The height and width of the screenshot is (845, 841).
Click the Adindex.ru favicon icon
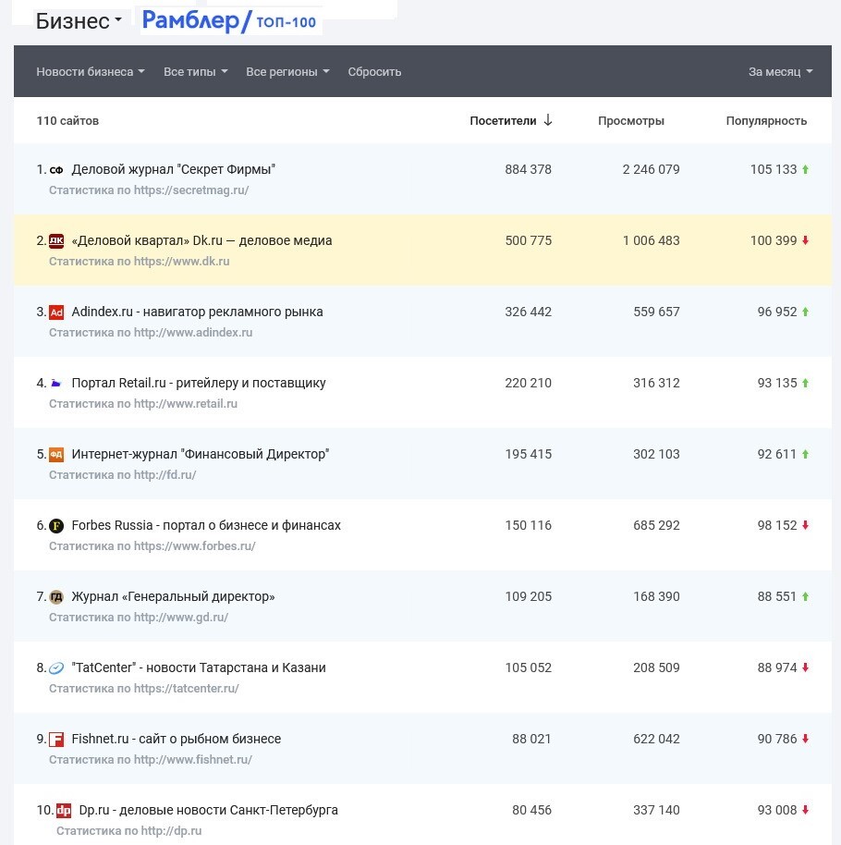point(56,312)
